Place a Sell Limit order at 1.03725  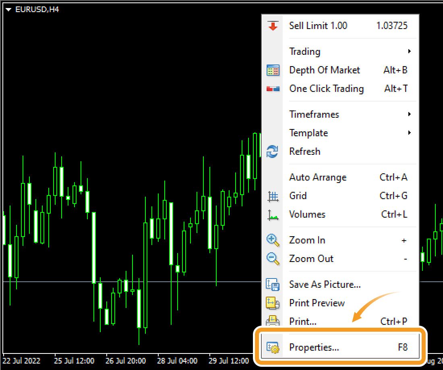click(318, 25)
